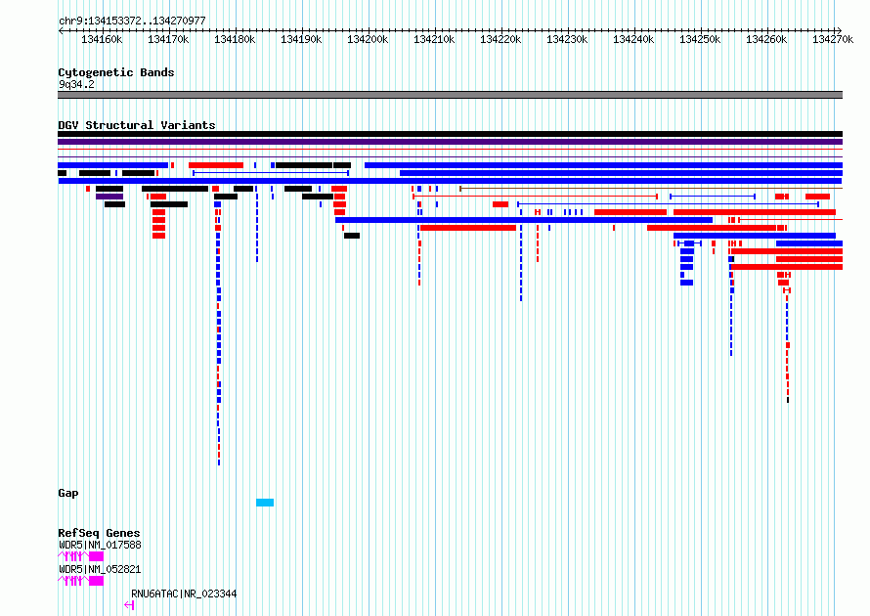Click the ruler's right arrowhead
Image resolution: width=870 pixels, height=616 pixels.
pyautogui.click(x=840, y=30)
